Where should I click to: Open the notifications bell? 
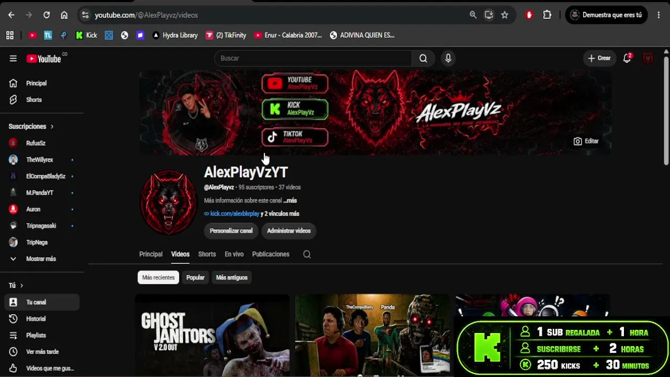(x=627, y=58)
